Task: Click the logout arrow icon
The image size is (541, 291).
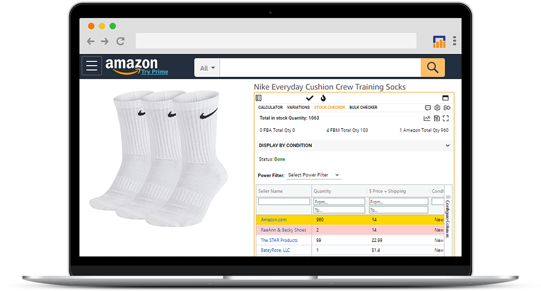Action: [447, 108]
